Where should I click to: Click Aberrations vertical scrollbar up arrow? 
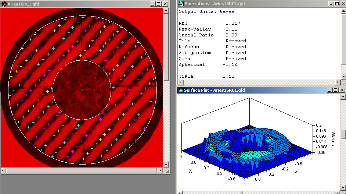click(x=343, y=11)
